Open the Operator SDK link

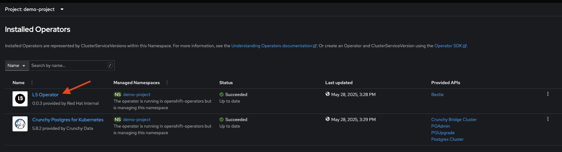pyautogui.click(x=450, y=46)
